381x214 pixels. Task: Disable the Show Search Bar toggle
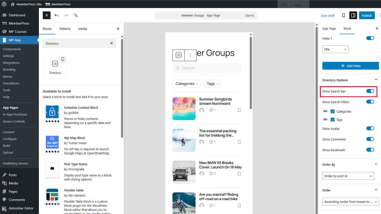coord(370,91)
